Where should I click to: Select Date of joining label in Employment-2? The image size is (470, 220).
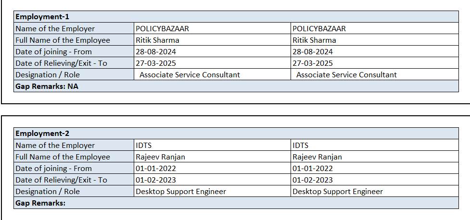pos(53,169)
